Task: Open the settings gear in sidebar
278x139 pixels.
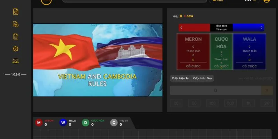Action: [x=16, y=49]
